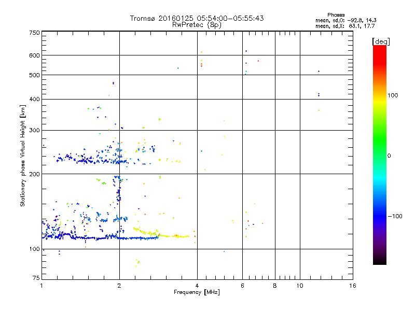Viewport: 415px width, 311px height.
Task: Click the blue vertical trace at 2 MHz
Action: (118, 189)
